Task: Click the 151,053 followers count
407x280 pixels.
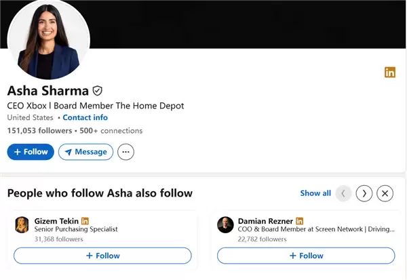Action: 39,130
